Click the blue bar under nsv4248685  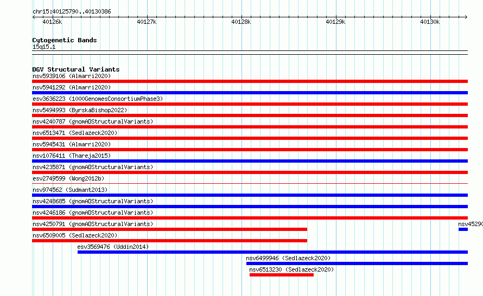(x=250, y=207)
